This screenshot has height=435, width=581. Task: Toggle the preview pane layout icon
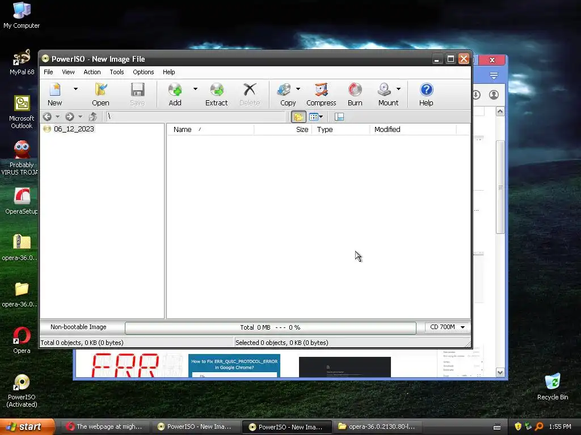click(339, 117)
